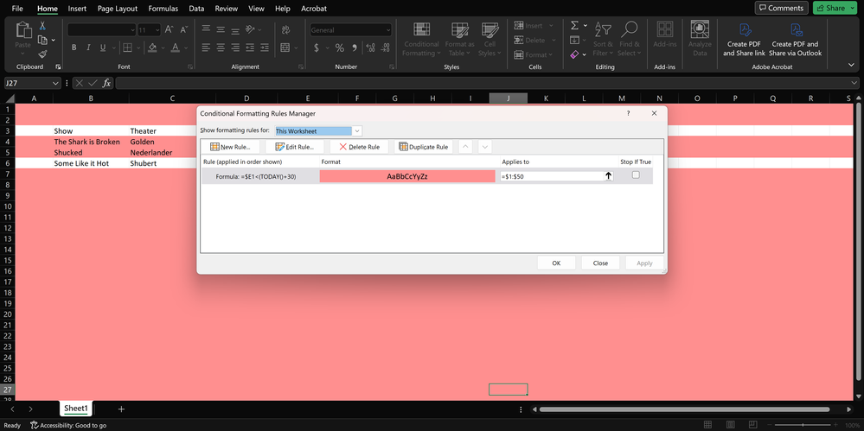Toggle the Stop If True checkbox
This screenshot has width=864, height=431.
(636, 175)
